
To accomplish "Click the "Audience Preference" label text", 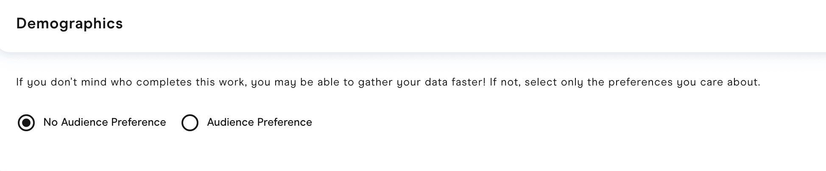I will pyautogui.click(x=259, y=122).
